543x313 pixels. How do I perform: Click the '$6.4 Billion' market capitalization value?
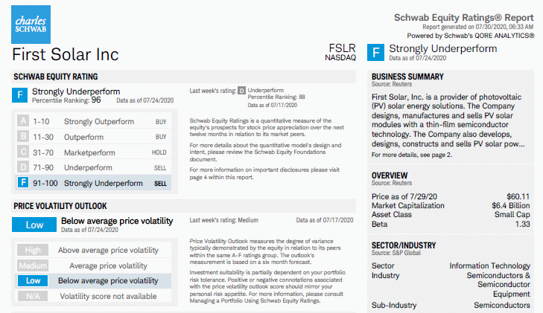pos(511,205)
